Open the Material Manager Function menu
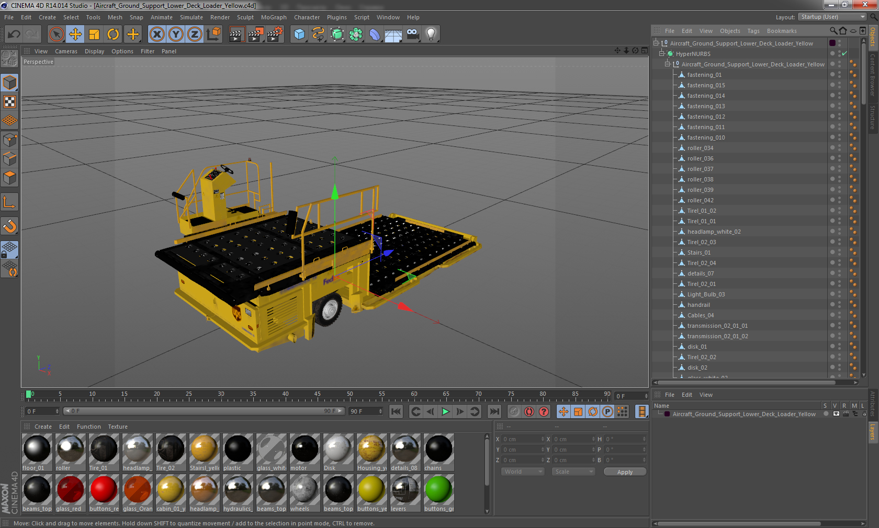The height and width of the screenshot is (528, 879). [88, 427]
